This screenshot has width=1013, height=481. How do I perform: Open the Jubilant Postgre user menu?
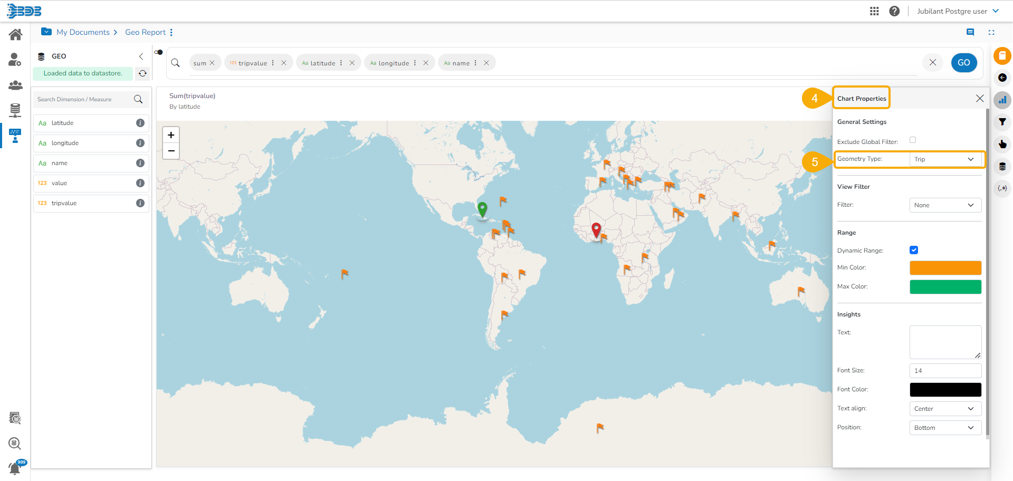[x=958, y=11]
